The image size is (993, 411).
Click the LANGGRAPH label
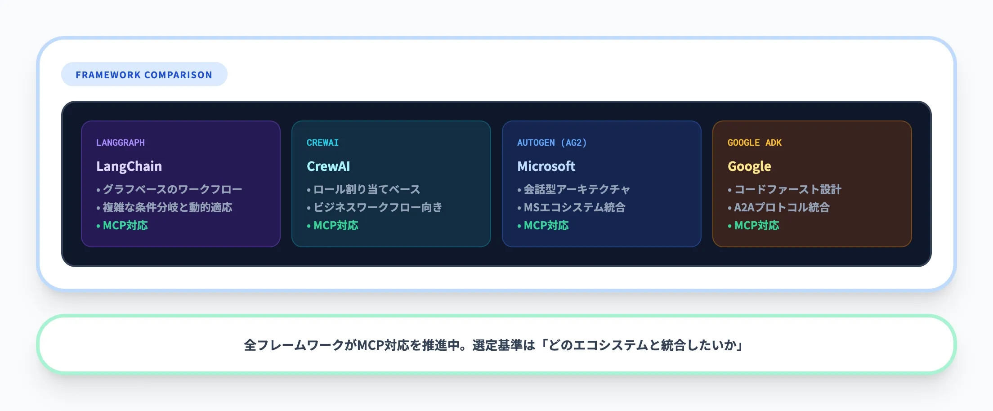(x=120, y=143)
